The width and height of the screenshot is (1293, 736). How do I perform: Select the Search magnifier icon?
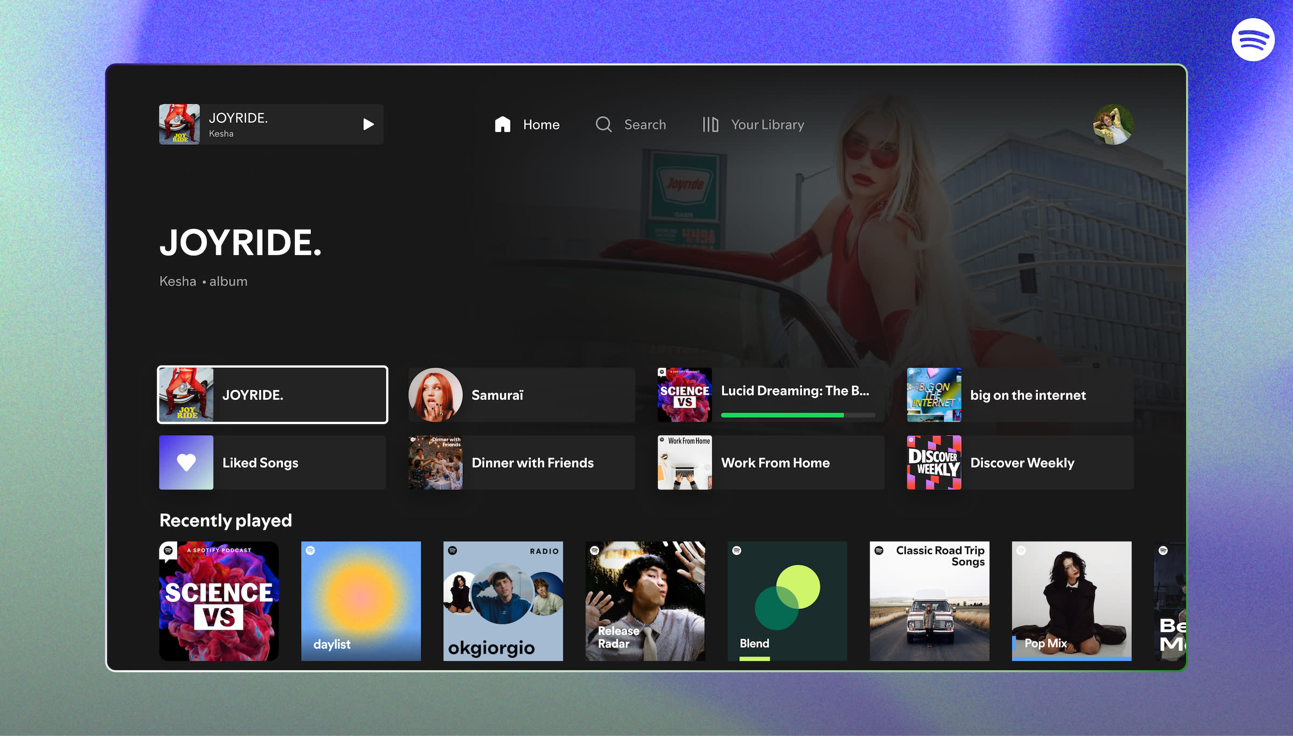point(603,124)
